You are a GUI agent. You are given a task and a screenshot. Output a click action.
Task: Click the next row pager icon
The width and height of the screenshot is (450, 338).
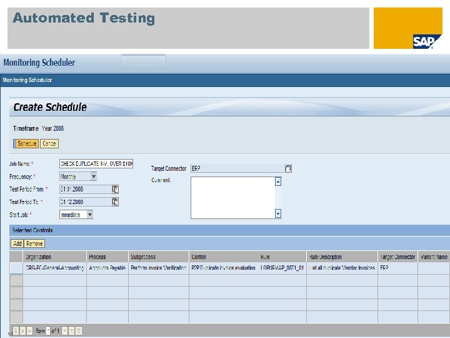[x=65, y=331]
